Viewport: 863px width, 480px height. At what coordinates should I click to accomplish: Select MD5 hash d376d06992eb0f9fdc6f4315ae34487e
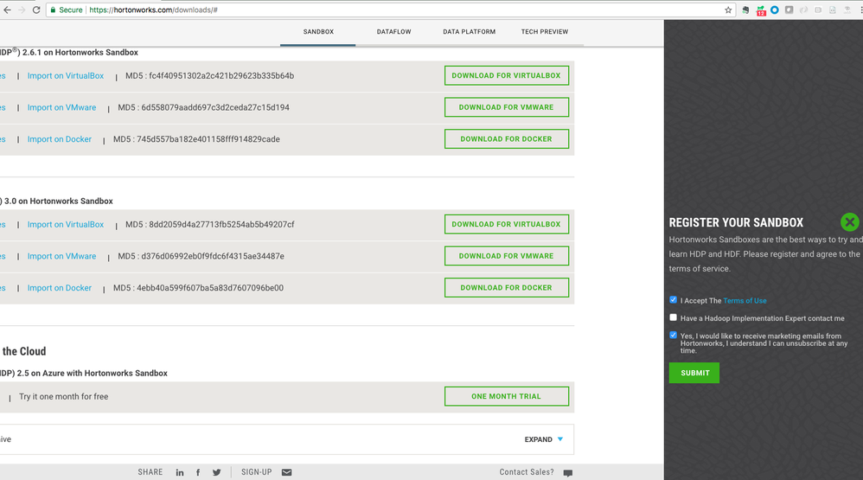click(213, 256)
